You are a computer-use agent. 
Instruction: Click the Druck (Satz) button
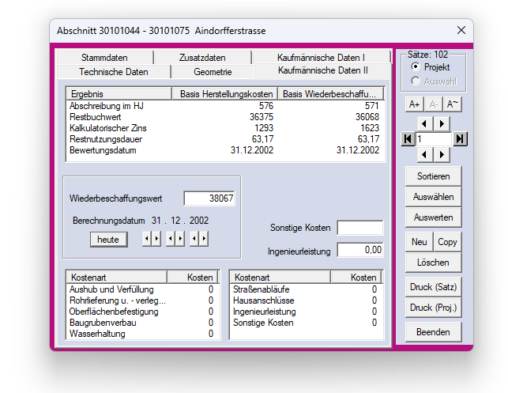pos(434,286)
